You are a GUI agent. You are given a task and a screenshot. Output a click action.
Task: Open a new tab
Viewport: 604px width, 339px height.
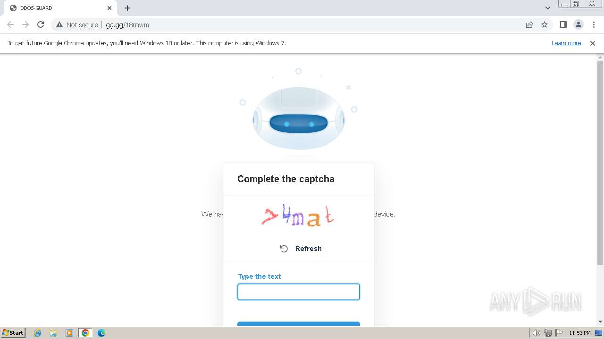coord(127,8)
